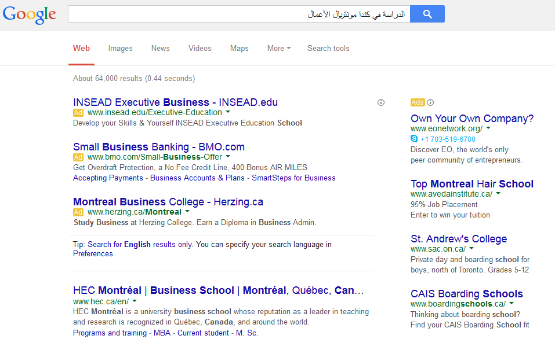Viewport: 555px width, 339px height.
Task: Click the Skype phone icon in EO ad
Action: (x=414, y=139)
